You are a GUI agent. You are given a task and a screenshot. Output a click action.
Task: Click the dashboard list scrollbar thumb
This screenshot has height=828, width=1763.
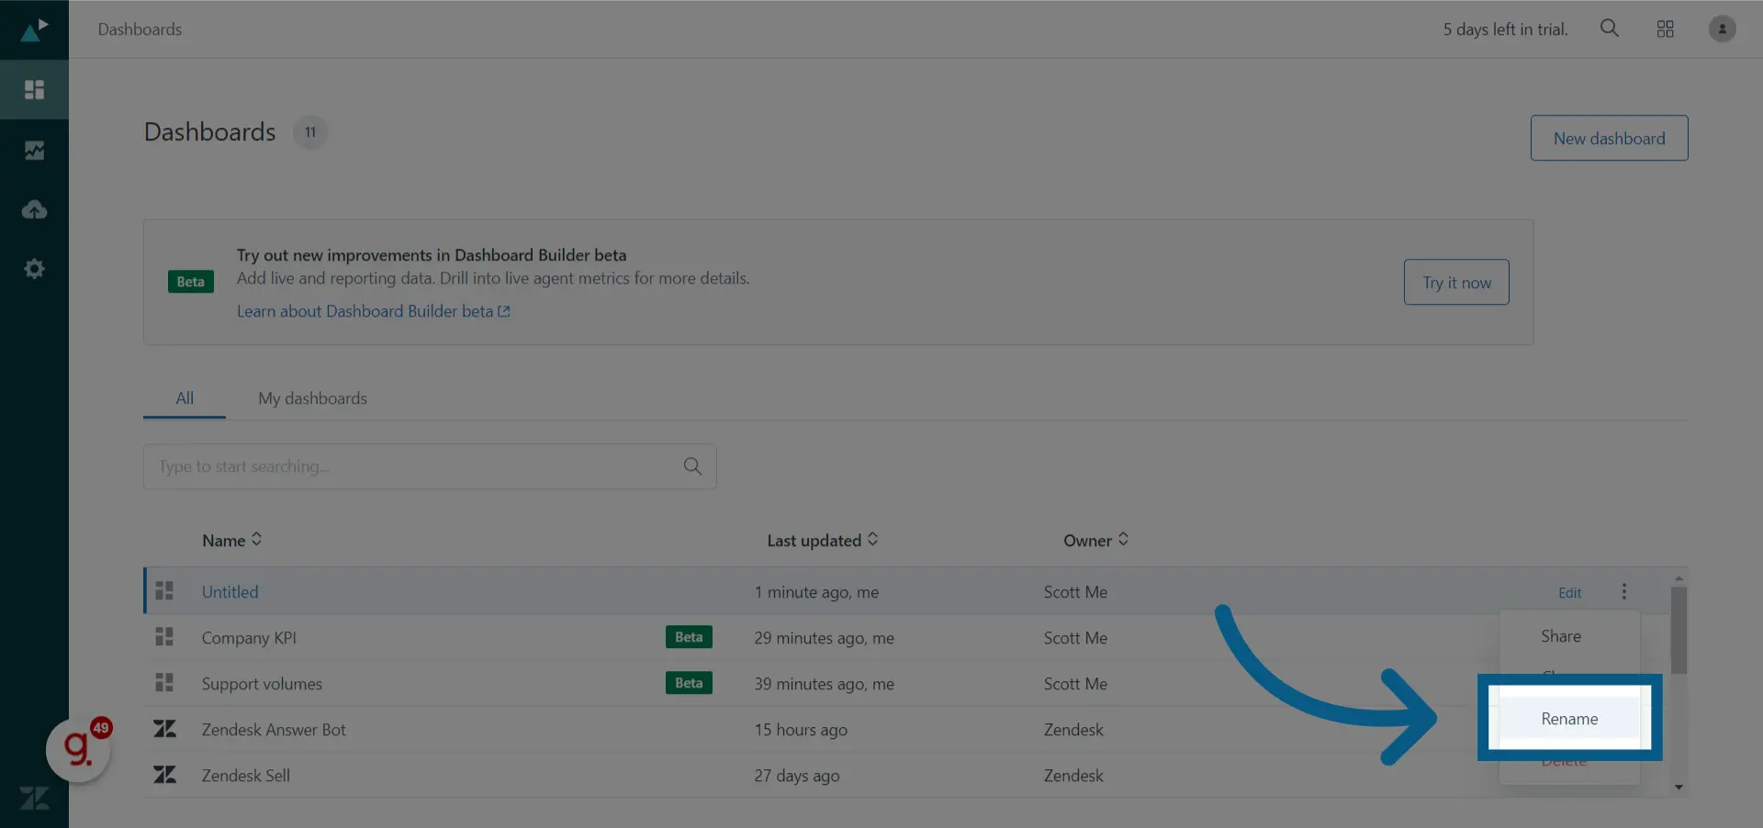coord(1679,630)
